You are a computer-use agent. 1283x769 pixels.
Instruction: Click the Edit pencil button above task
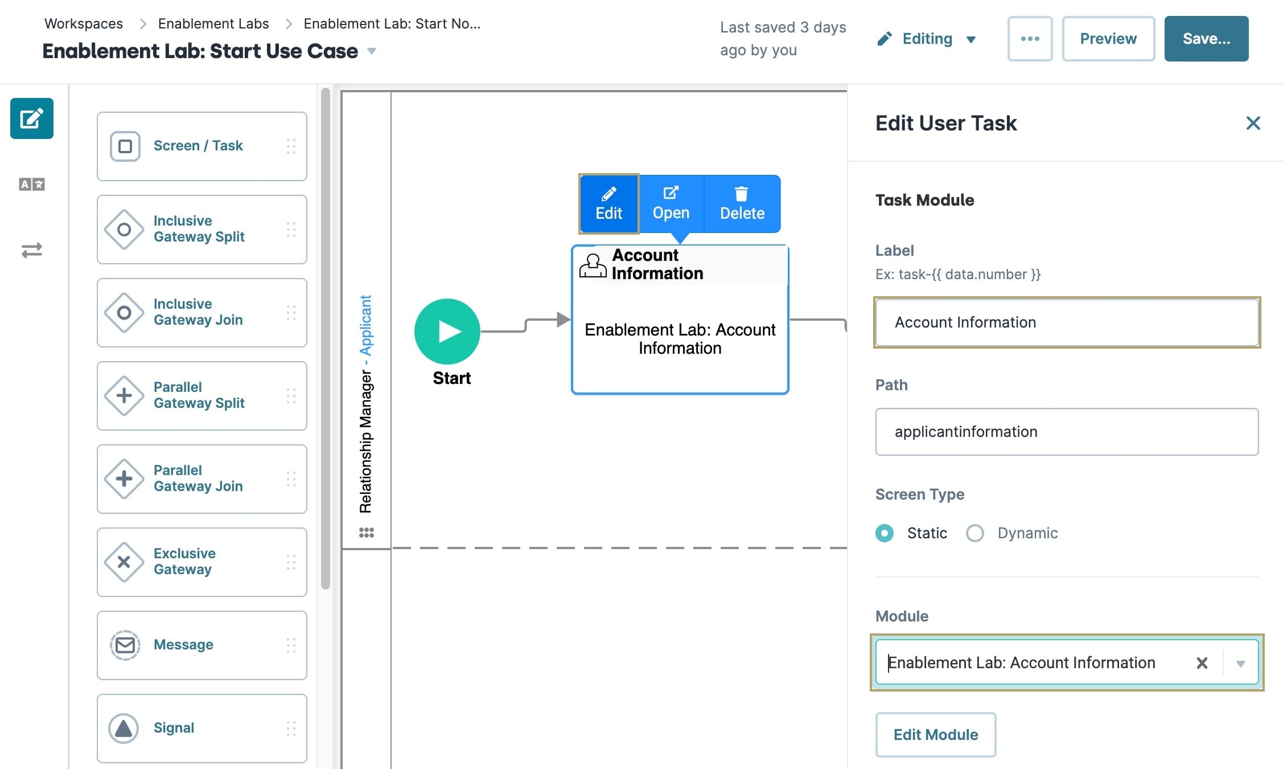point(608,204)
